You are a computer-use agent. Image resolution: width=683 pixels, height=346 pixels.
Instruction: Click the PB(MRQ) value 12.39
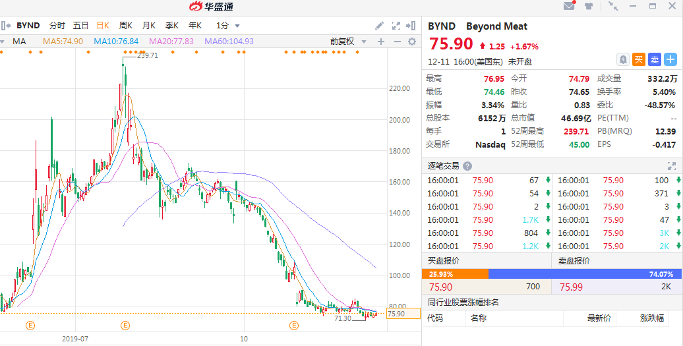click(x=665, y=131)
